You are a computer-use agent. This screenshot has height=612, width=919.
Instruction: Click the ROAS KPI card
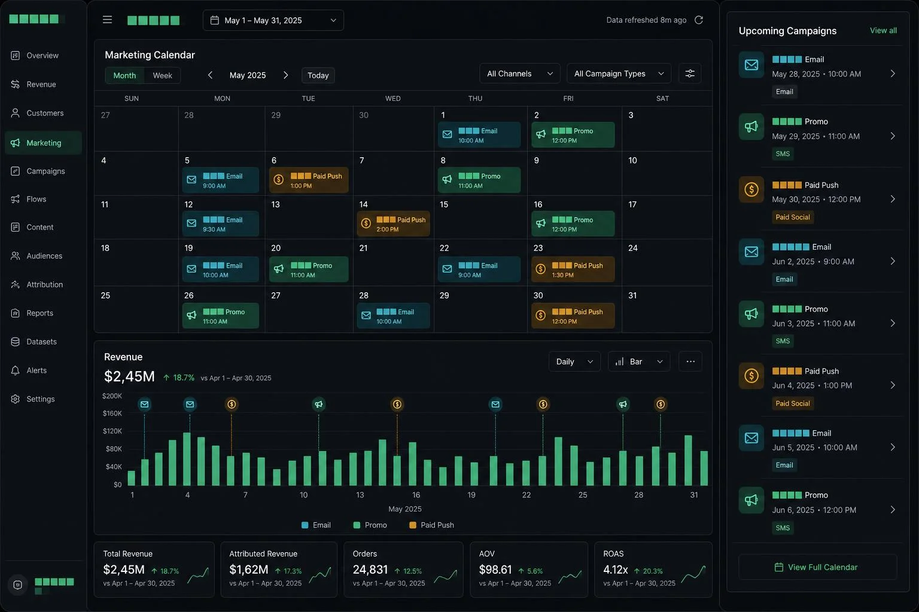pyautogui.click(x=653, y=570)
